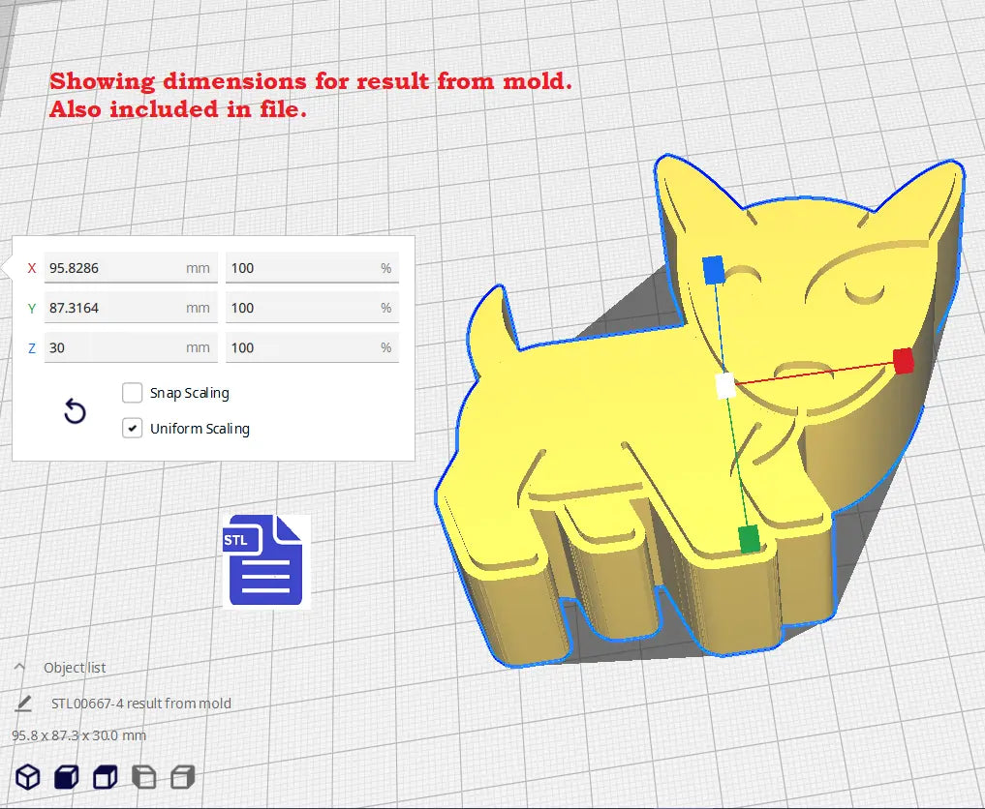Viewport: 985px width, 809px height.
Task: Click the blue Z-axis scale handle
Action: [714, 270]
